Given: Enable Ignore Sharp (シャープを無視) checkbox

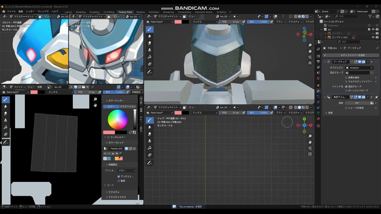Looking at the screenshot, I should [x=346, y=108].
